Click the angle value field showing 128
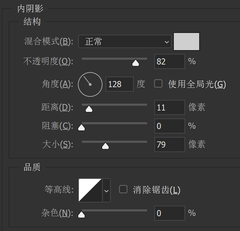Viewport: 240px width, 231px height. tap(119, 84)
